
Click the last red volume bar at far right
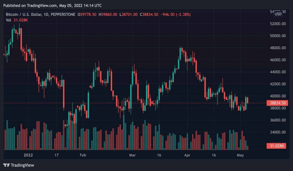(248, 148)
